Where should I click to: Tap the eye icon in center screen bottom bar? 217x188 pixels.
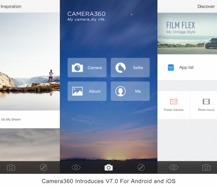click(x=76, y=168)
